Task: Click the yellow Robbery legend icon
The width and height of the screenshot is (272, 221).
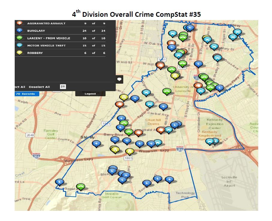Action: point(19,53)
